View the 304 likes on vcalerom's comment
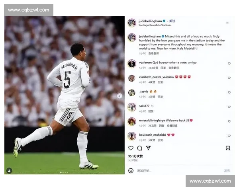This screenshot has height=191, width=239. coord(153,68)
